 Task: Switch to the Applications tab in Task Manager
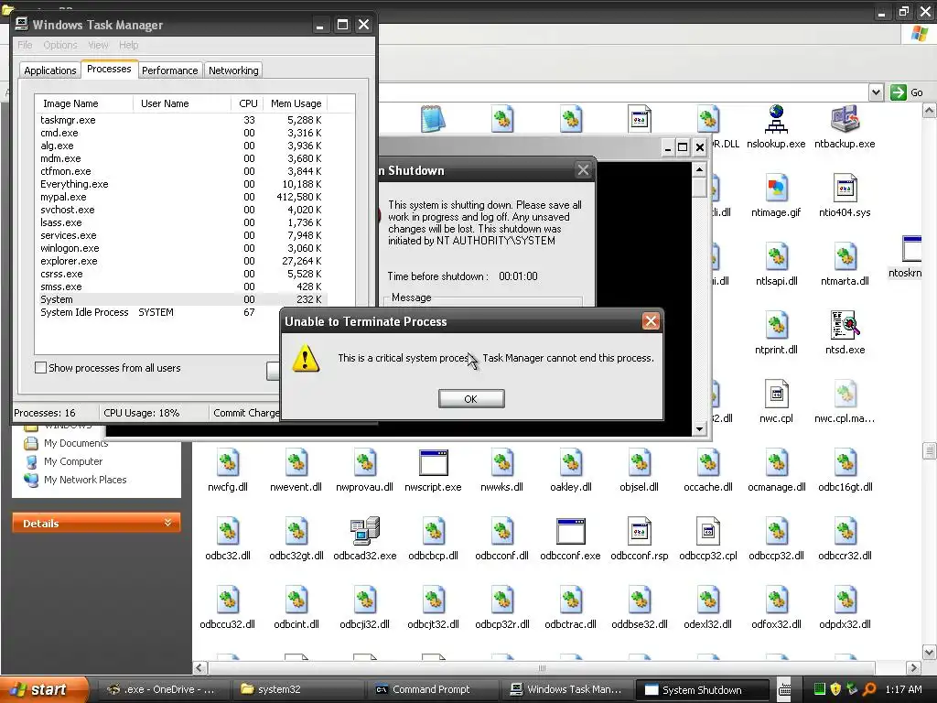click(50, 70)
